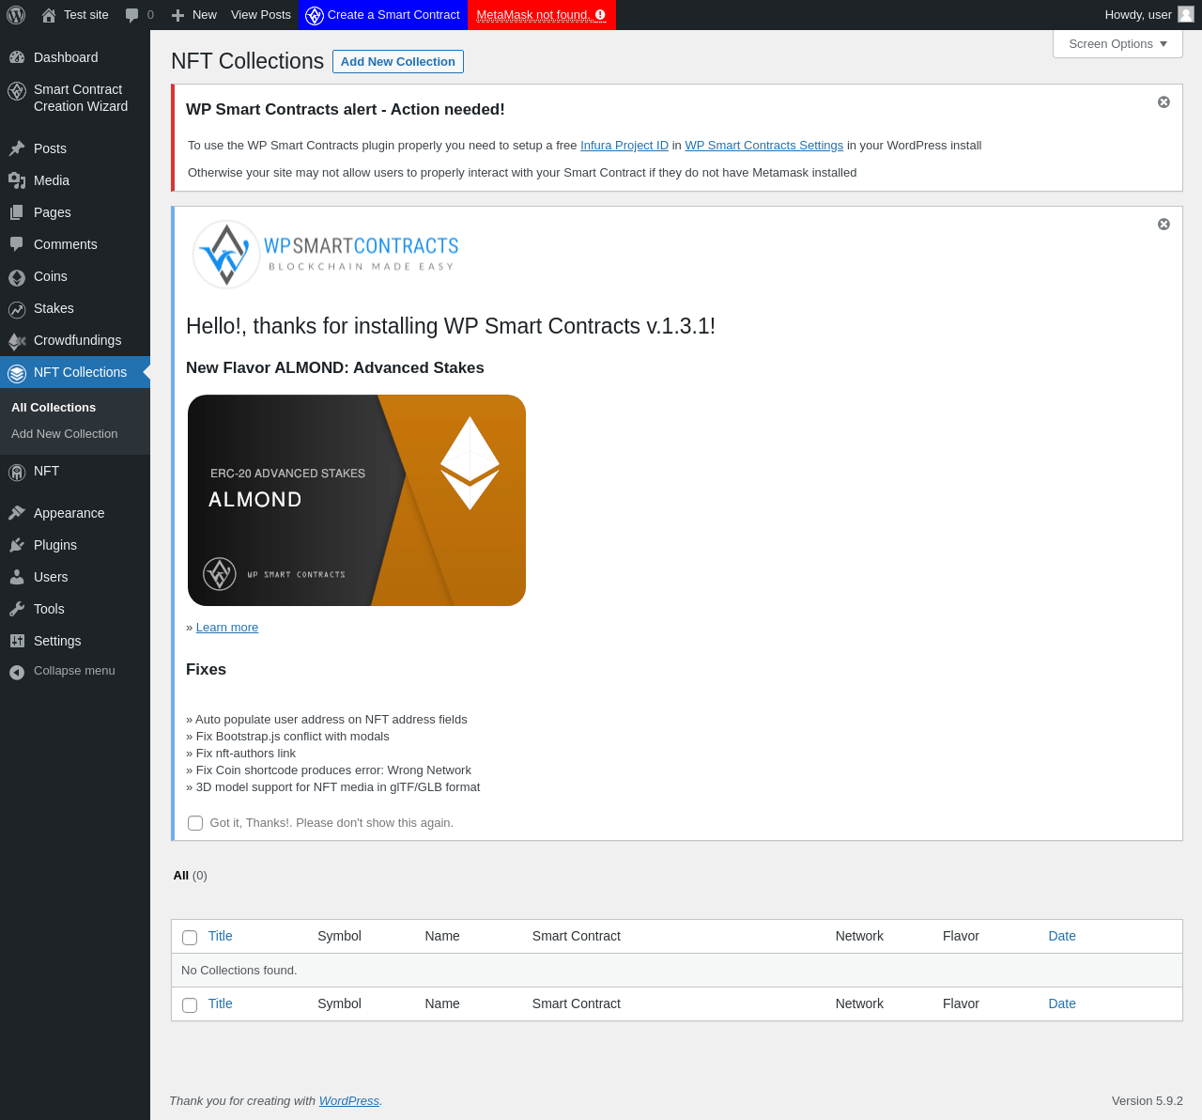Click the WP Smart Contracts logo image
The height and width of the screenshot is (1120, 1202).
(326, 255)
